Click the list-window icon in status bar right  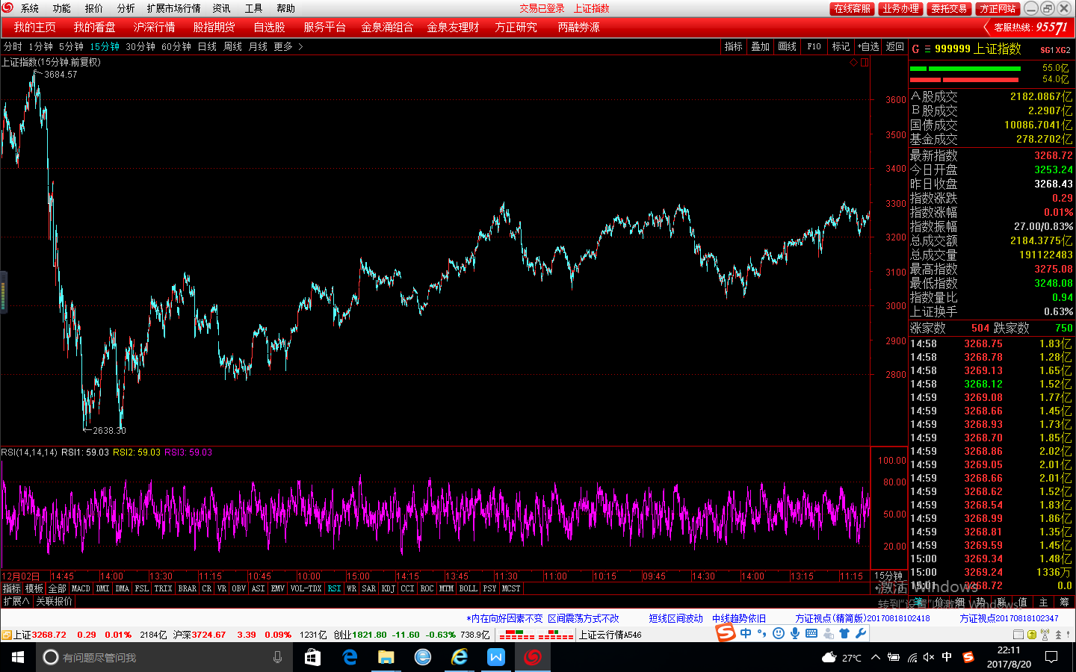[x=1018, y=635]
